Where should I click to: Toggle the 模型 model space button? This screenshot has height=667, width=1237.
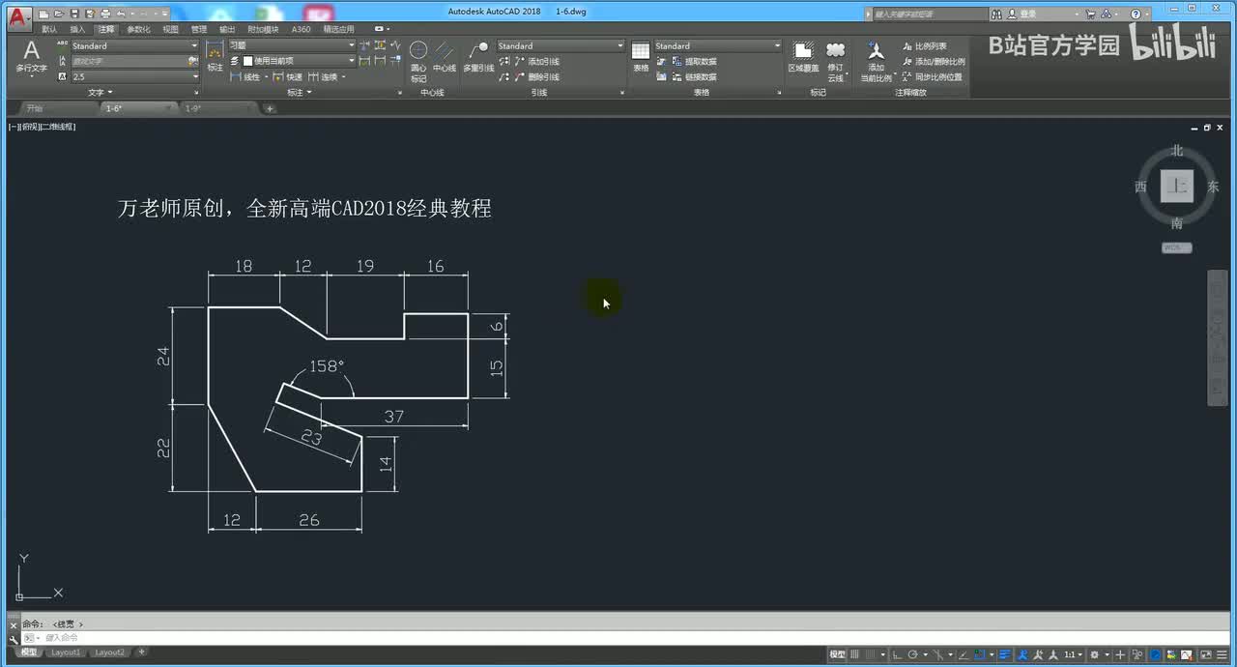click(837, 654)
